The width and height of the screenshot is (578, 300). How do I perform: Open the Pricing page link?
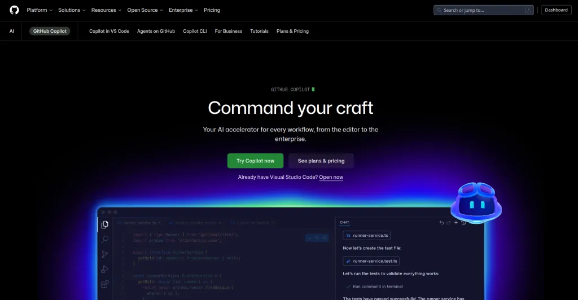pos(212,10)
